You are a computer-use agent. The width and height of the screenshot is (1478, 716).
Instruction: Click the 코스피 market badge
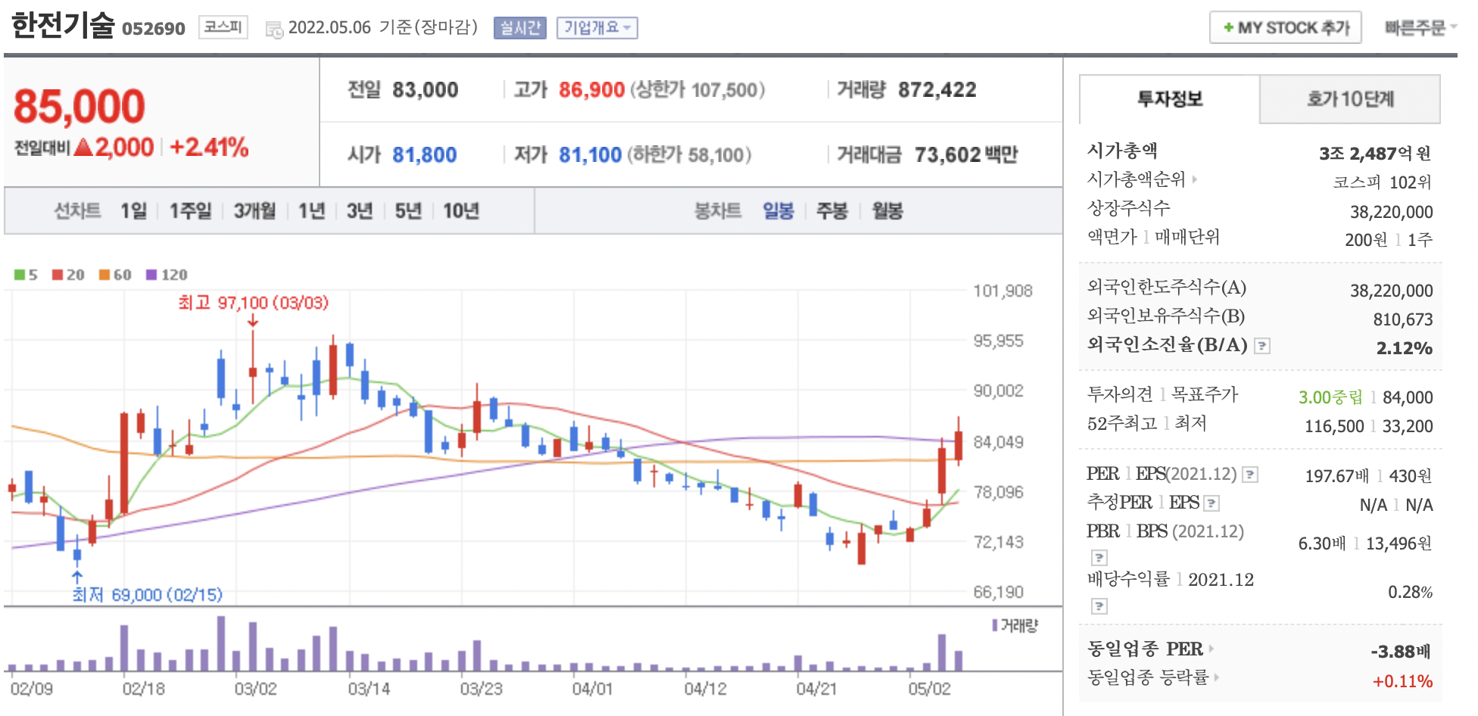[223, 27]
